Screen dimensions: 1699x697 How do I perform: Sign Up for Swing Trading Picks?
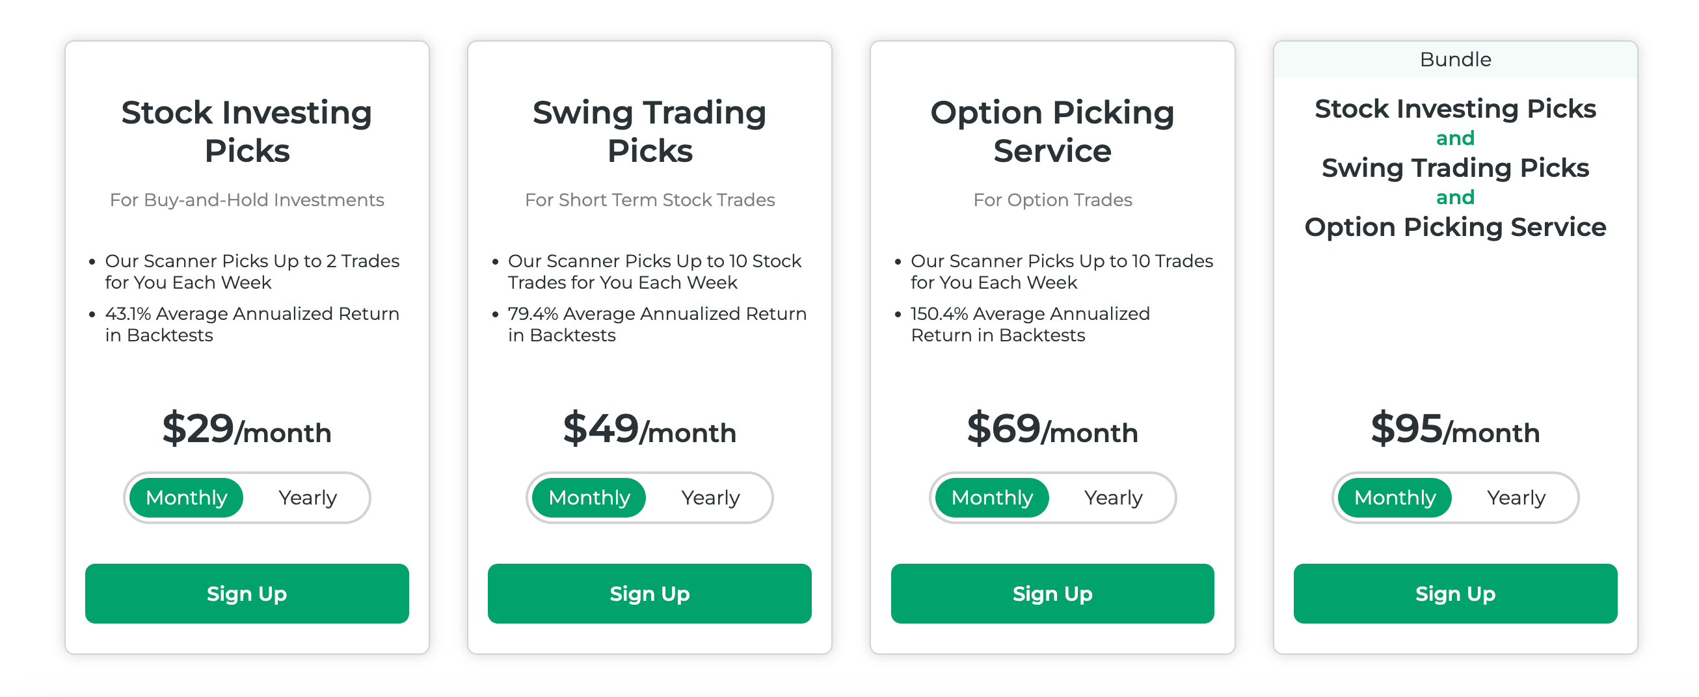click(649, 594)
